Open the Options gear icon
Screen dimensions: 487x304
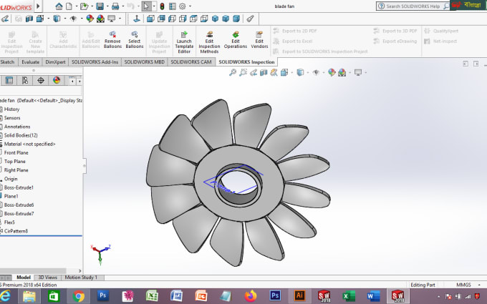[183, 6]
